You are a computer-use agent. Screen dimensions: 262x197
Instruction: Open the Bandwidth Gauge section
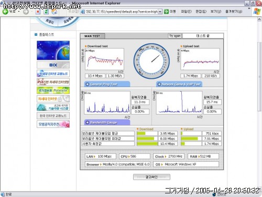pos(107,122)
